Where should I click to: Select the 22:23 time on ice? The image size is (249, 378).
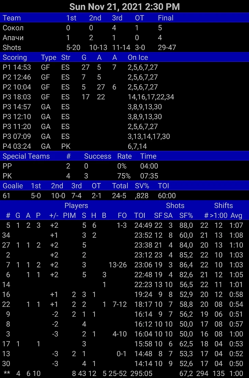click(143, 285)
